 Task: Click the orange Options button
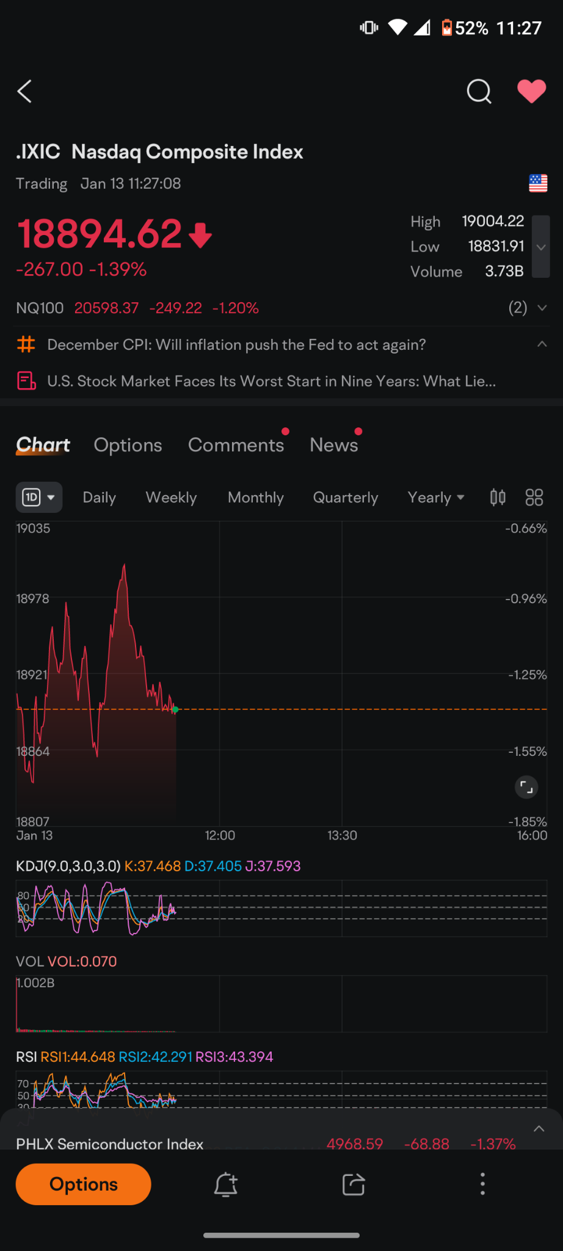point(84,1184)
